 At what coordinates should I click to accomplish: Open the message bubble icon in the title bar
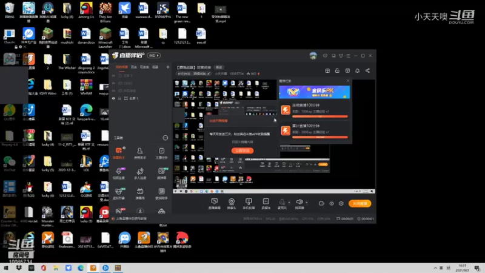pyautogui.click(x=325, y=56)
